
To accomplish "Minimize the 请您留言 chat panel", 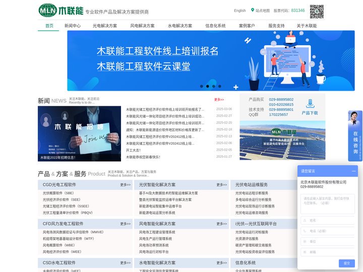I will (353, 171).
